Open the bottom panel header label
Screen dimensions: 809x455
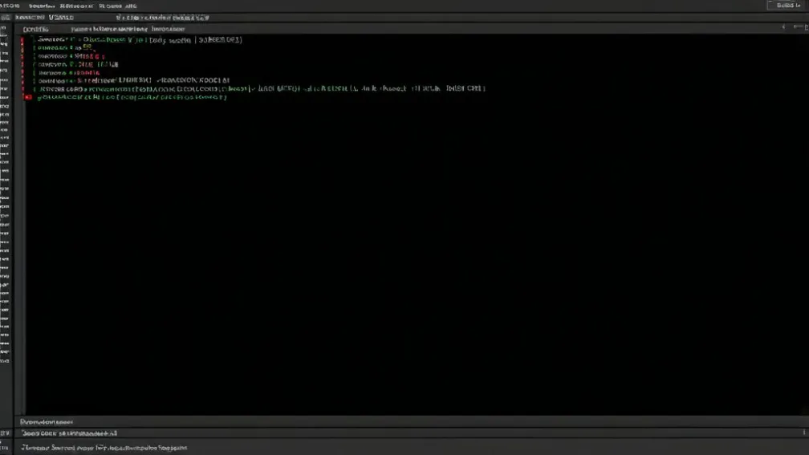pyautogui.click(x=47, y=421)
